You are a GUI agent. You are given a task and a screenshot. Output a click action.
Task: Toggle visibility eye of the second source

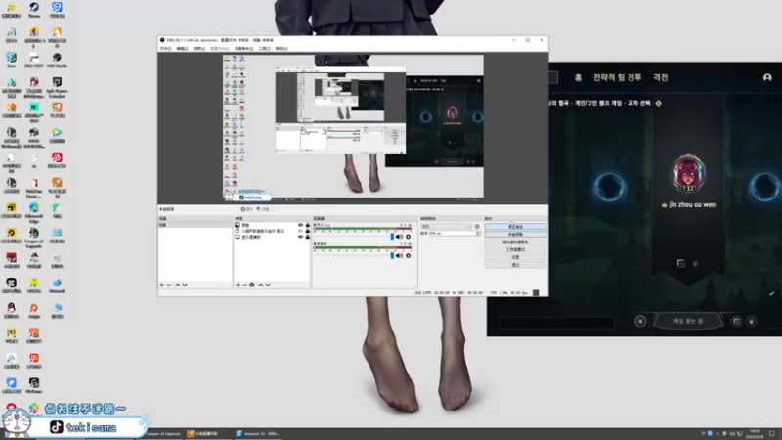click(300, 231)
